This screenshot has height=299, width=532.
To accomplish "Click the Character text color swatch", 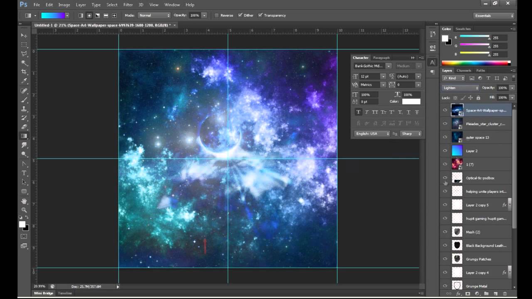I will click(411, 101).
